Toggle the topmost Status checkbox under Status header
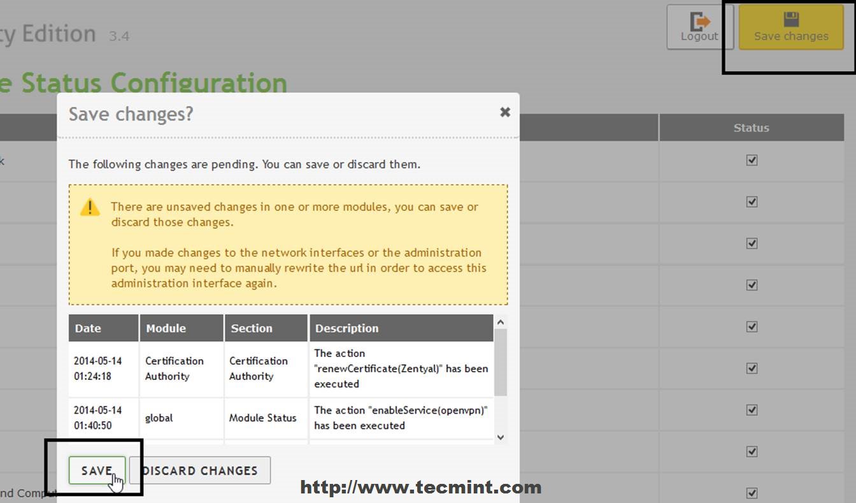 [x=752, y=160]
